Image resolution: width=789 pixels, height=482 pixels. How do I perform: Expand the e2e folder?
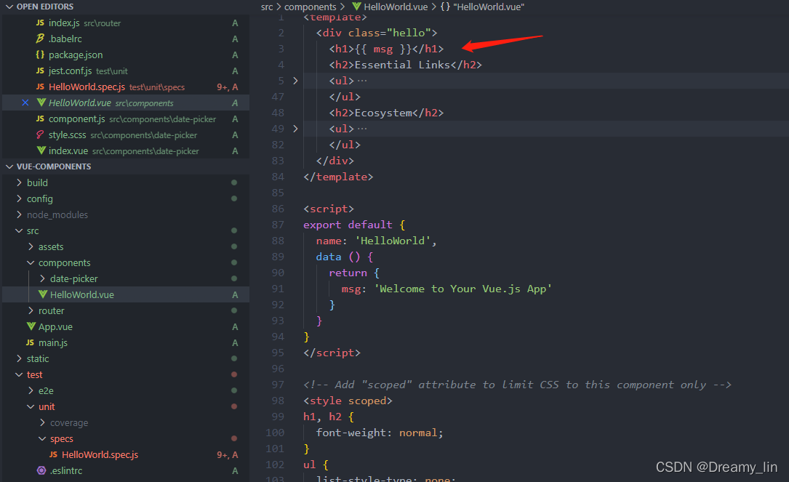tap(31, 390)
